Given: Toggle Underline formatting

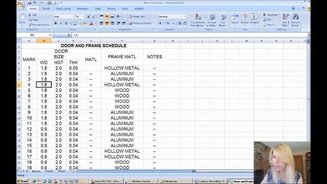Looking at the screenshot, I should click(x=66, y=23).
